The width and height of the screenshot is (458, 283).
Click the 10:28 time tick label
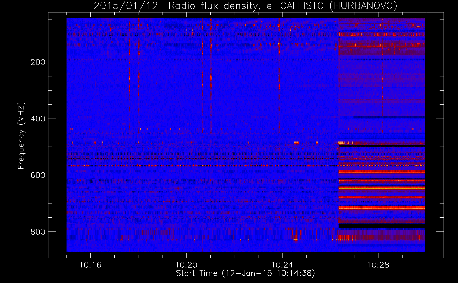pyautogui.click(x=378, y=265)
